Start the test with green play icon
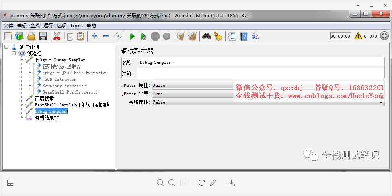 (132, 36)
